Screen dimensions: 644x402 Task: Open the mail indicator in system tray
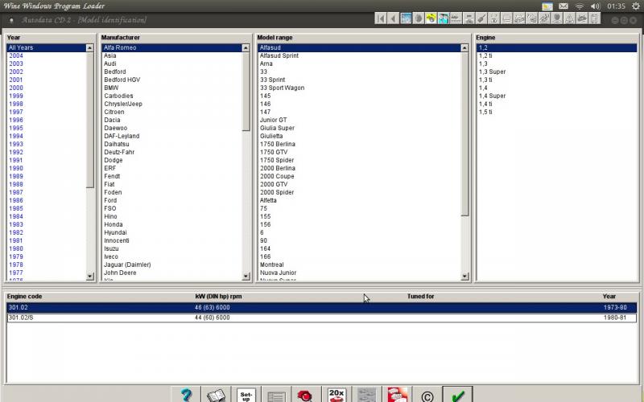pos(563,6)
